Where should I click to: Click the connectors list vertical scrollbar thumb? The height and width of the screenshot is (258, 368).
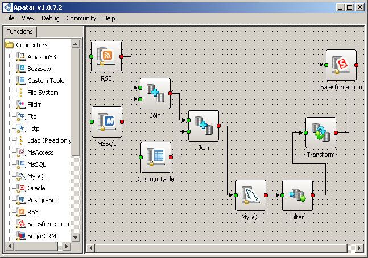click(75, 102)
